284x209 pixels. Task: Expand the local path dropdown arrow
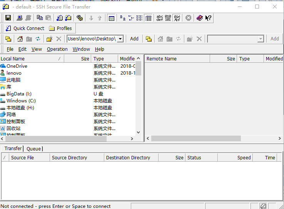coord(120,39)
